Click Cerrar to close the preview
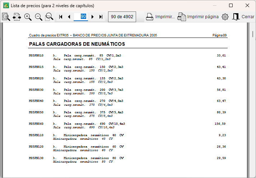The width and height of the screenshot is (256, 178). (x=243, y=17)
